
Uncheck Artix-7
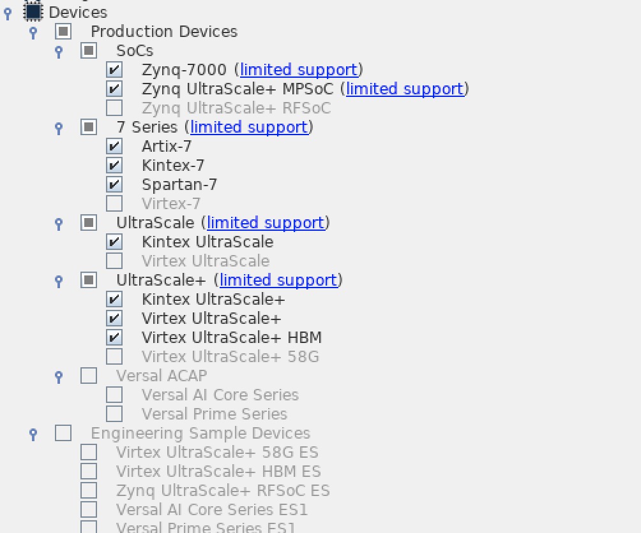(x=114, y=145)
